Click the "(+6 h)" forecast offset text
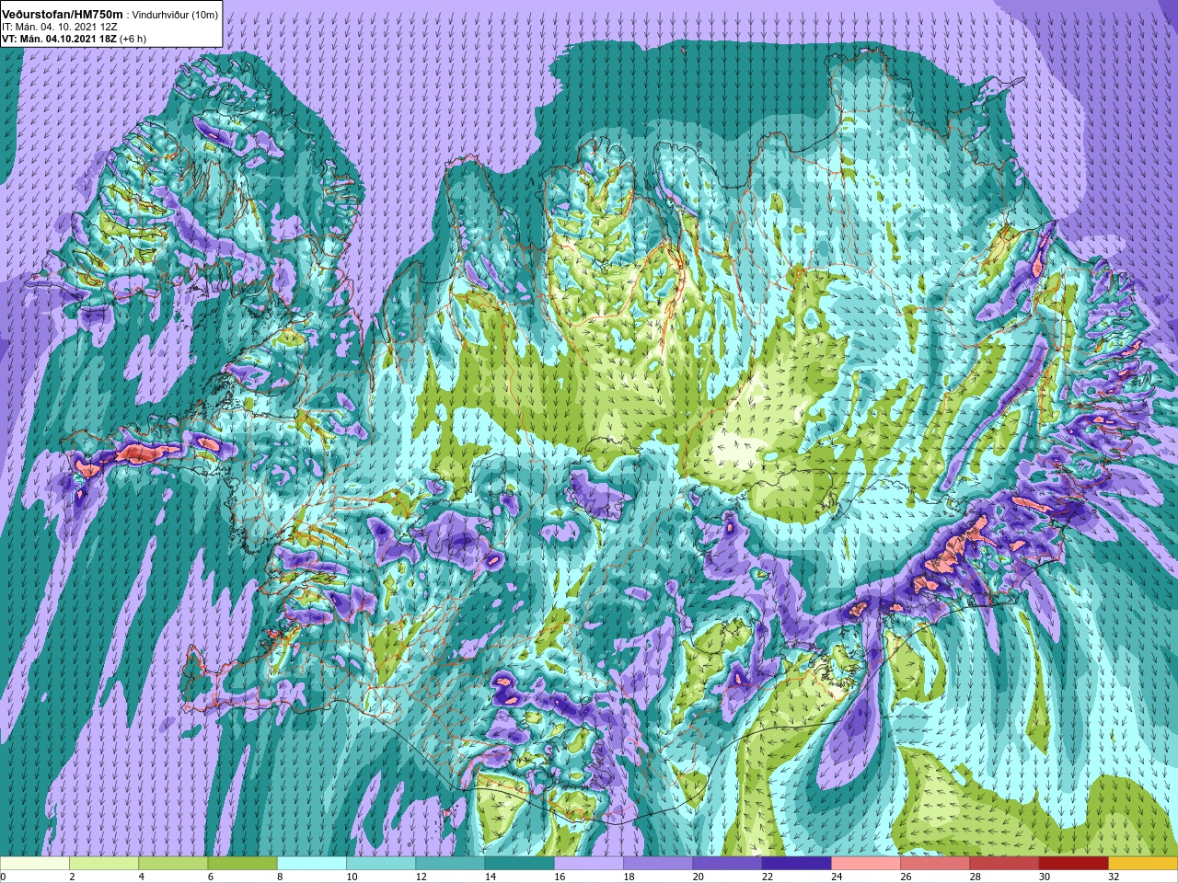Screen dimensions: 1178x883 pyautogui.click(x=133, y=39)
